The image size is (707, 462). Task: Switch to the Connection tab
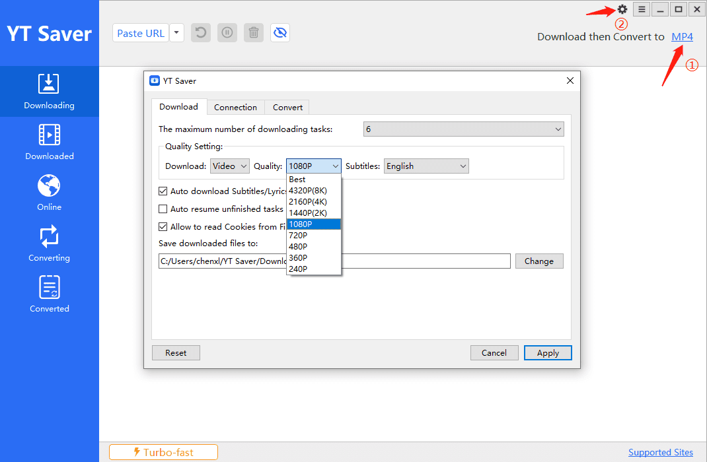[x=235, y=107]
